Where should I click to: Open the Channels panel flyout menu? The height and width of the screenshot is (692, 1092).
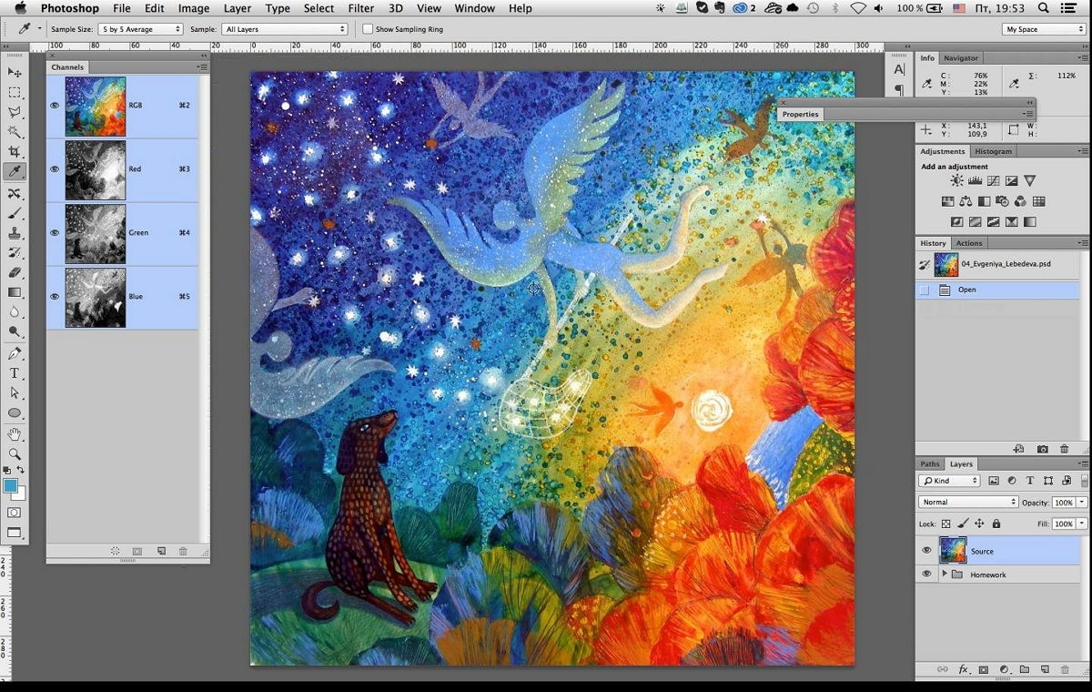click(x=201, y=67)
